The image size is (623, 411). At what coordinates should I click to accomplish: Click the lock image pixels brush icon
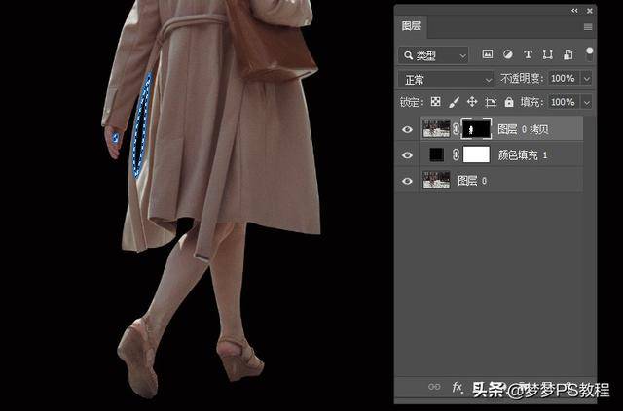[x=454, y=102]
